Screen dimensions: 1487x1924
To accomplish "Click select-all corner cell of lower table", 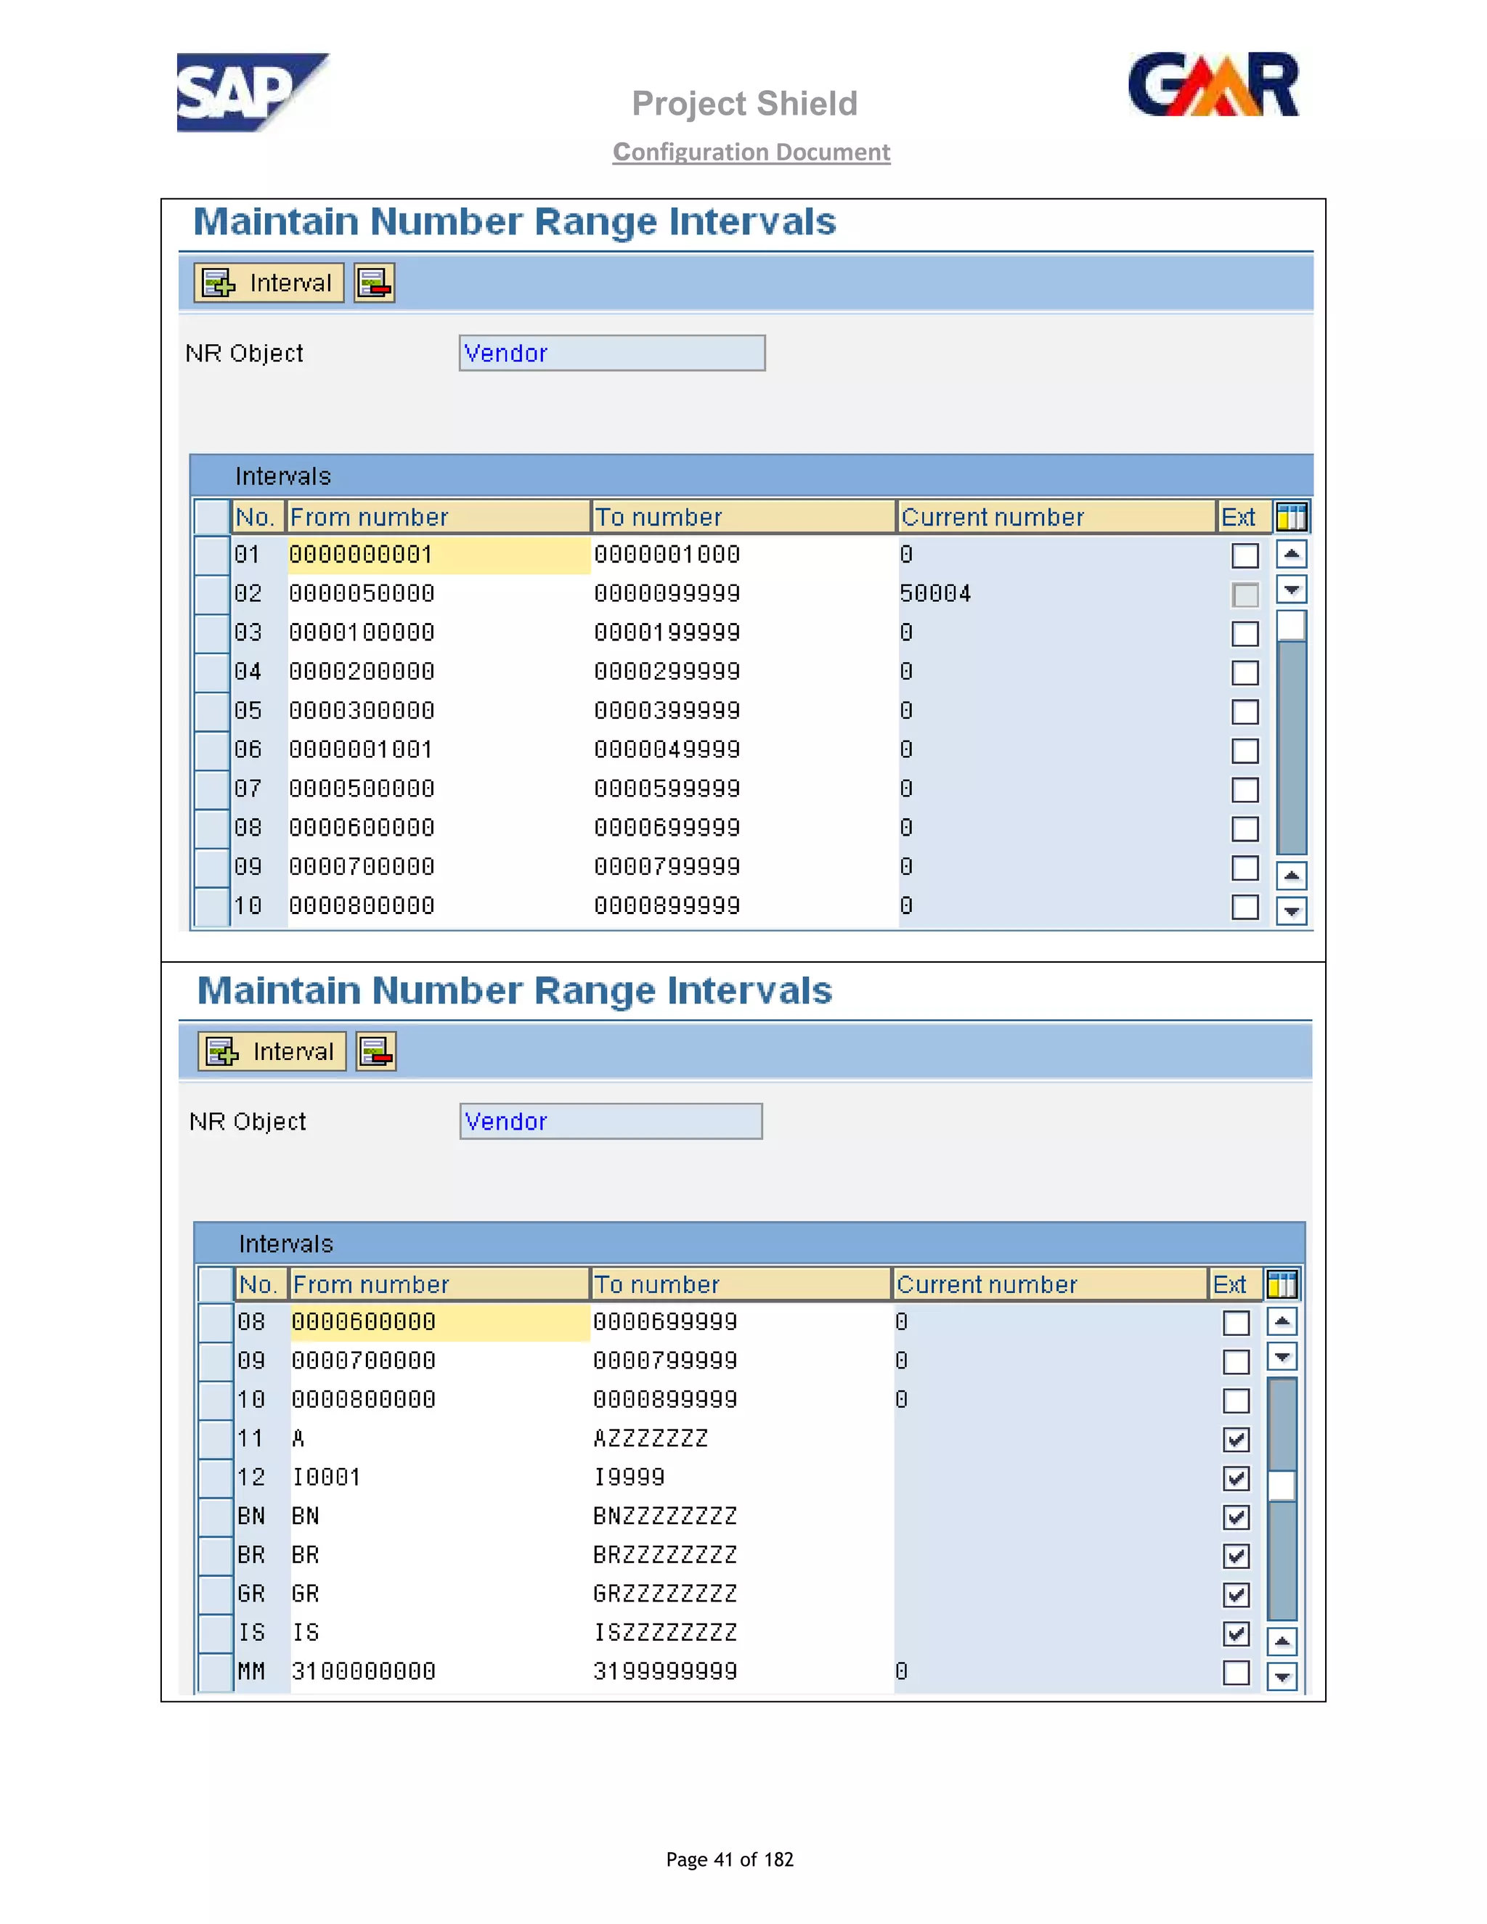I will tap(216, 1284).
